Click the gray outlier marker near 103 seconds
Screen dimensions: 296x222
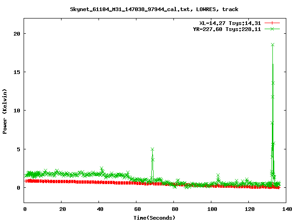click(218, 176)
